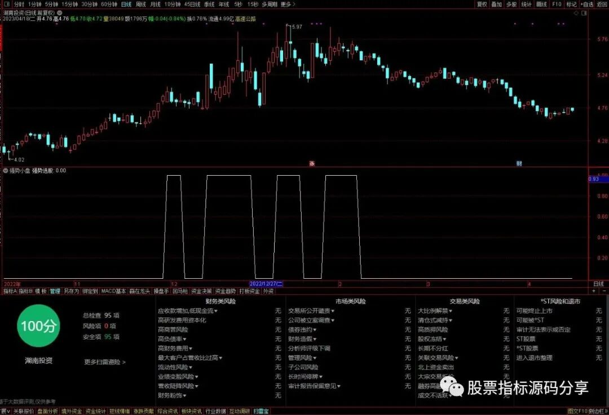Switch to the 5分钟 period tab
The width and height of the screenshot is (609, 415).
51,5
